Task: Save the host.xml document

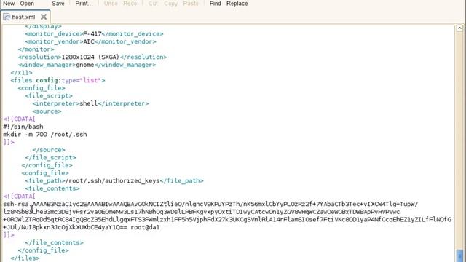Action: click(x=58, y=4)
